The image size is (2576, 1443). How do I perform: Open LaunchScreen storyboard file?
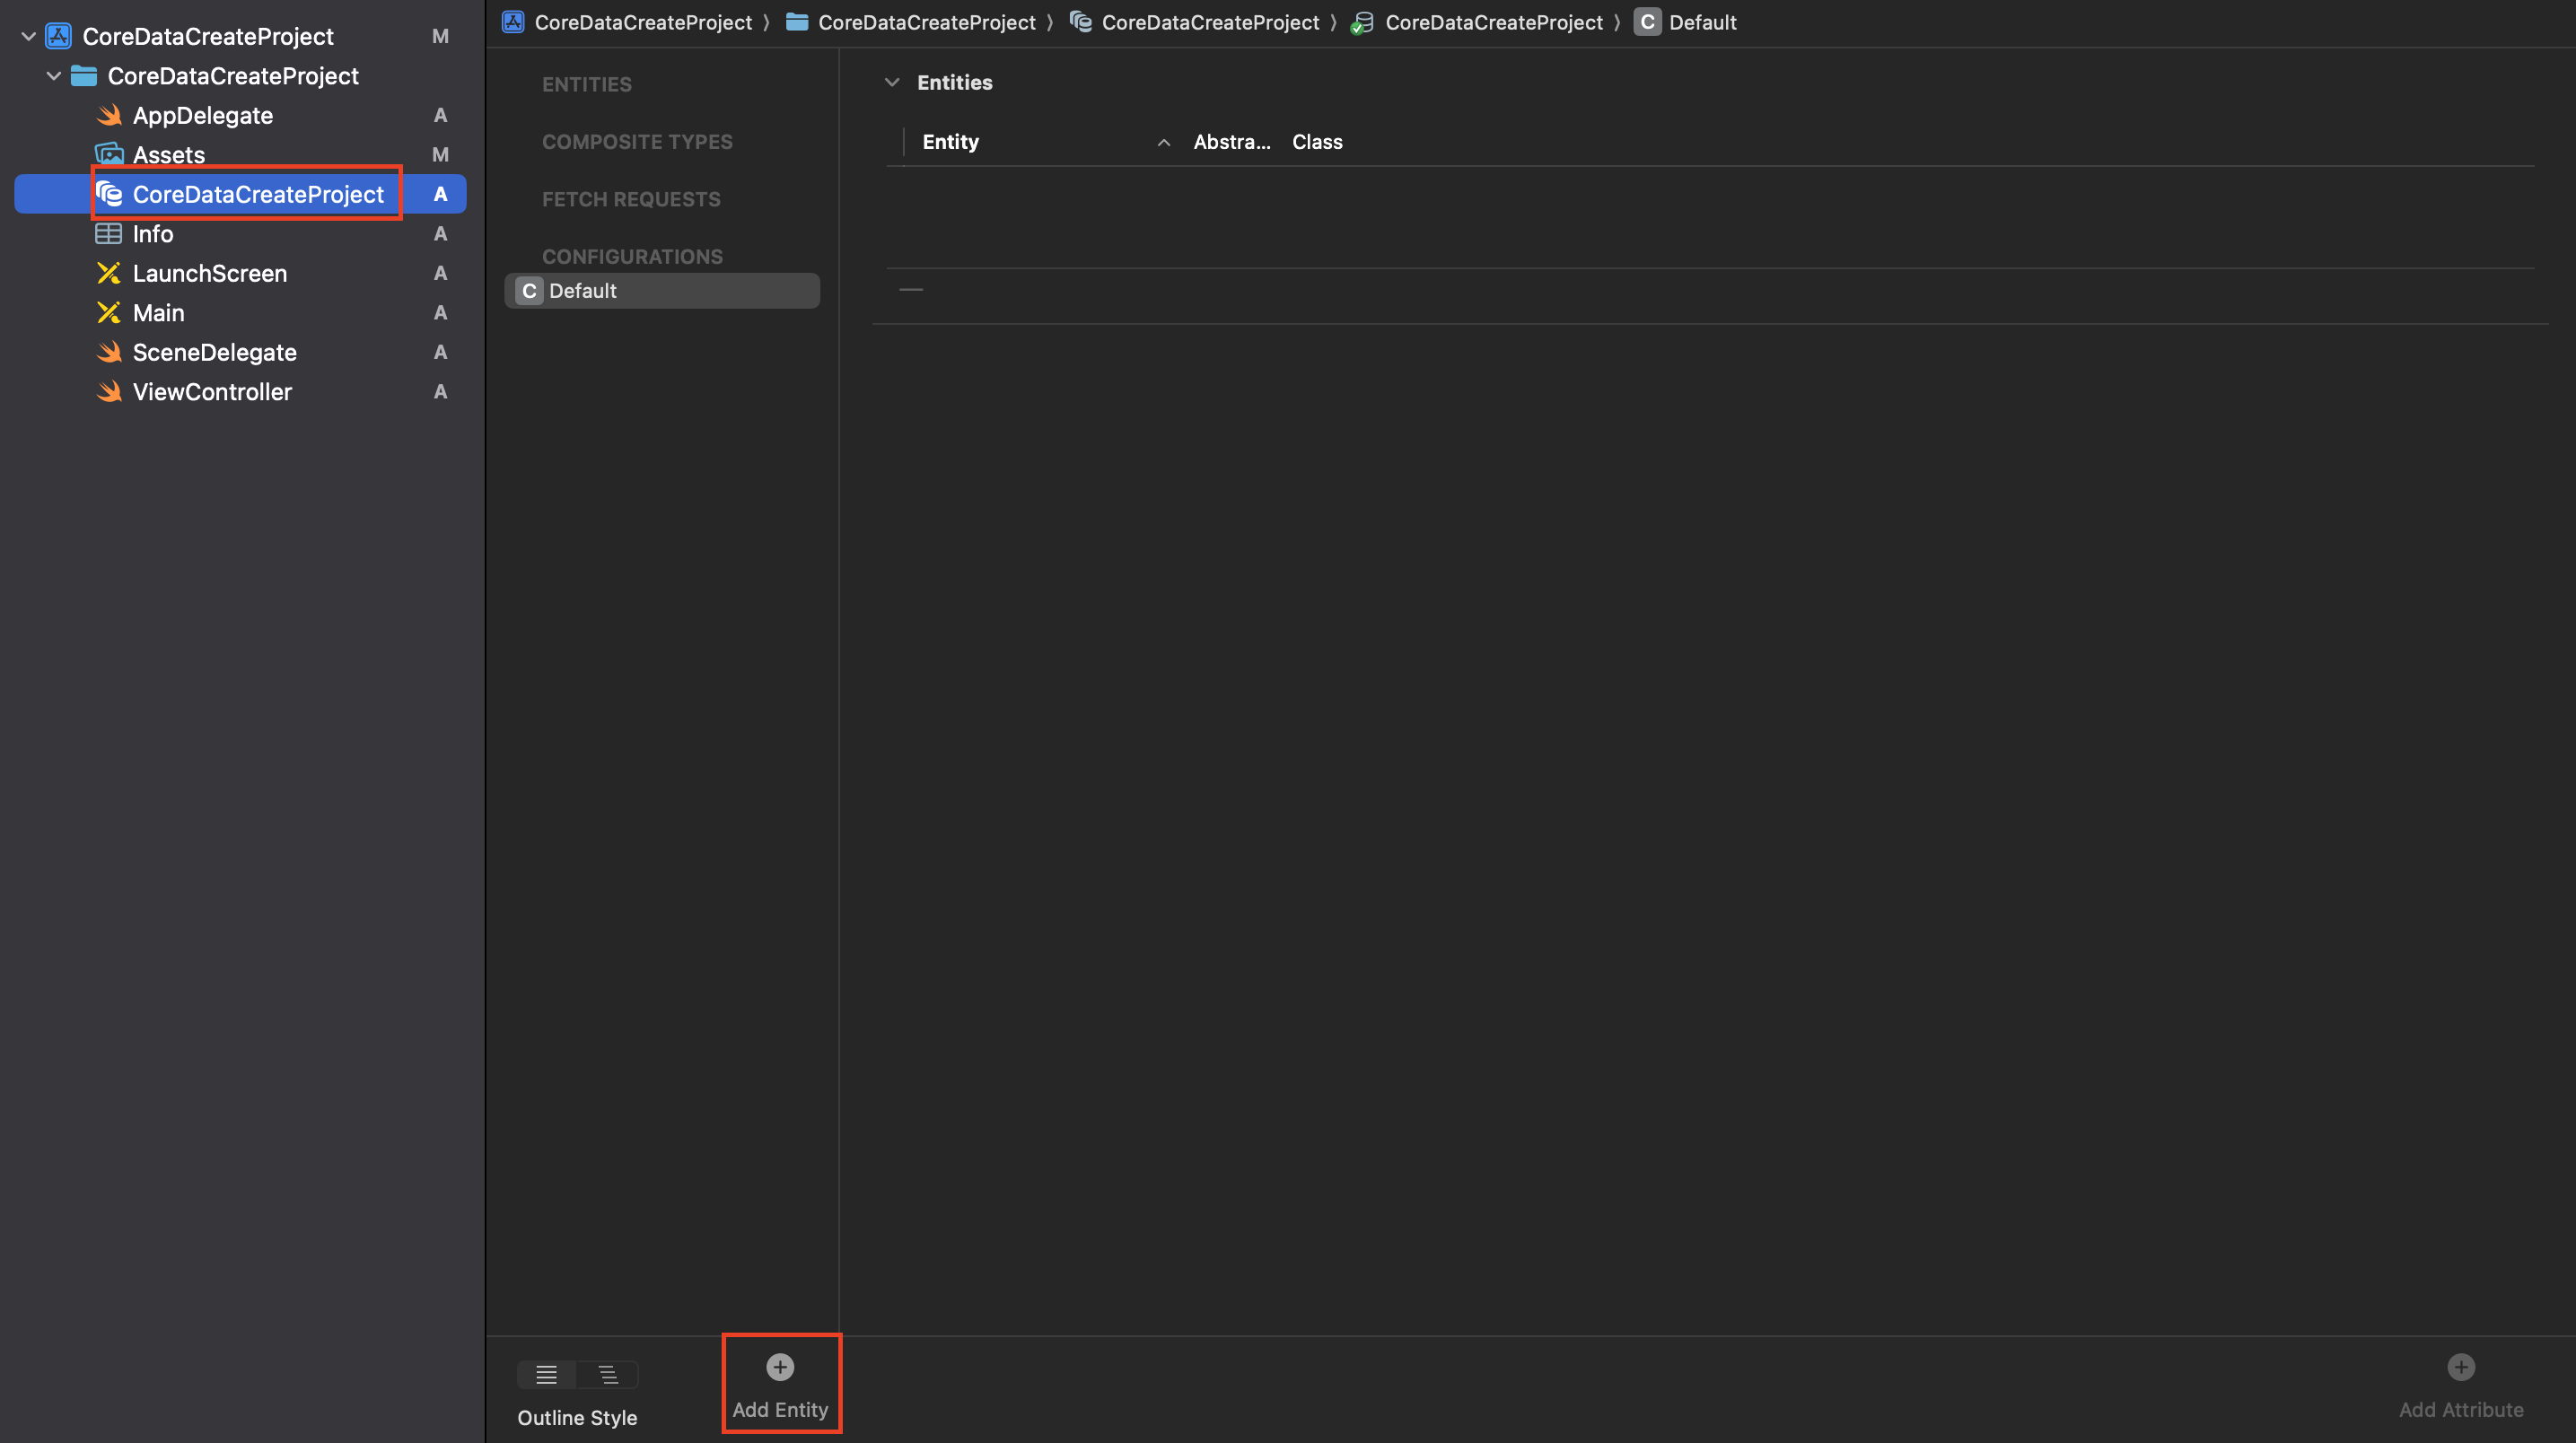click(x=209, y=273)
